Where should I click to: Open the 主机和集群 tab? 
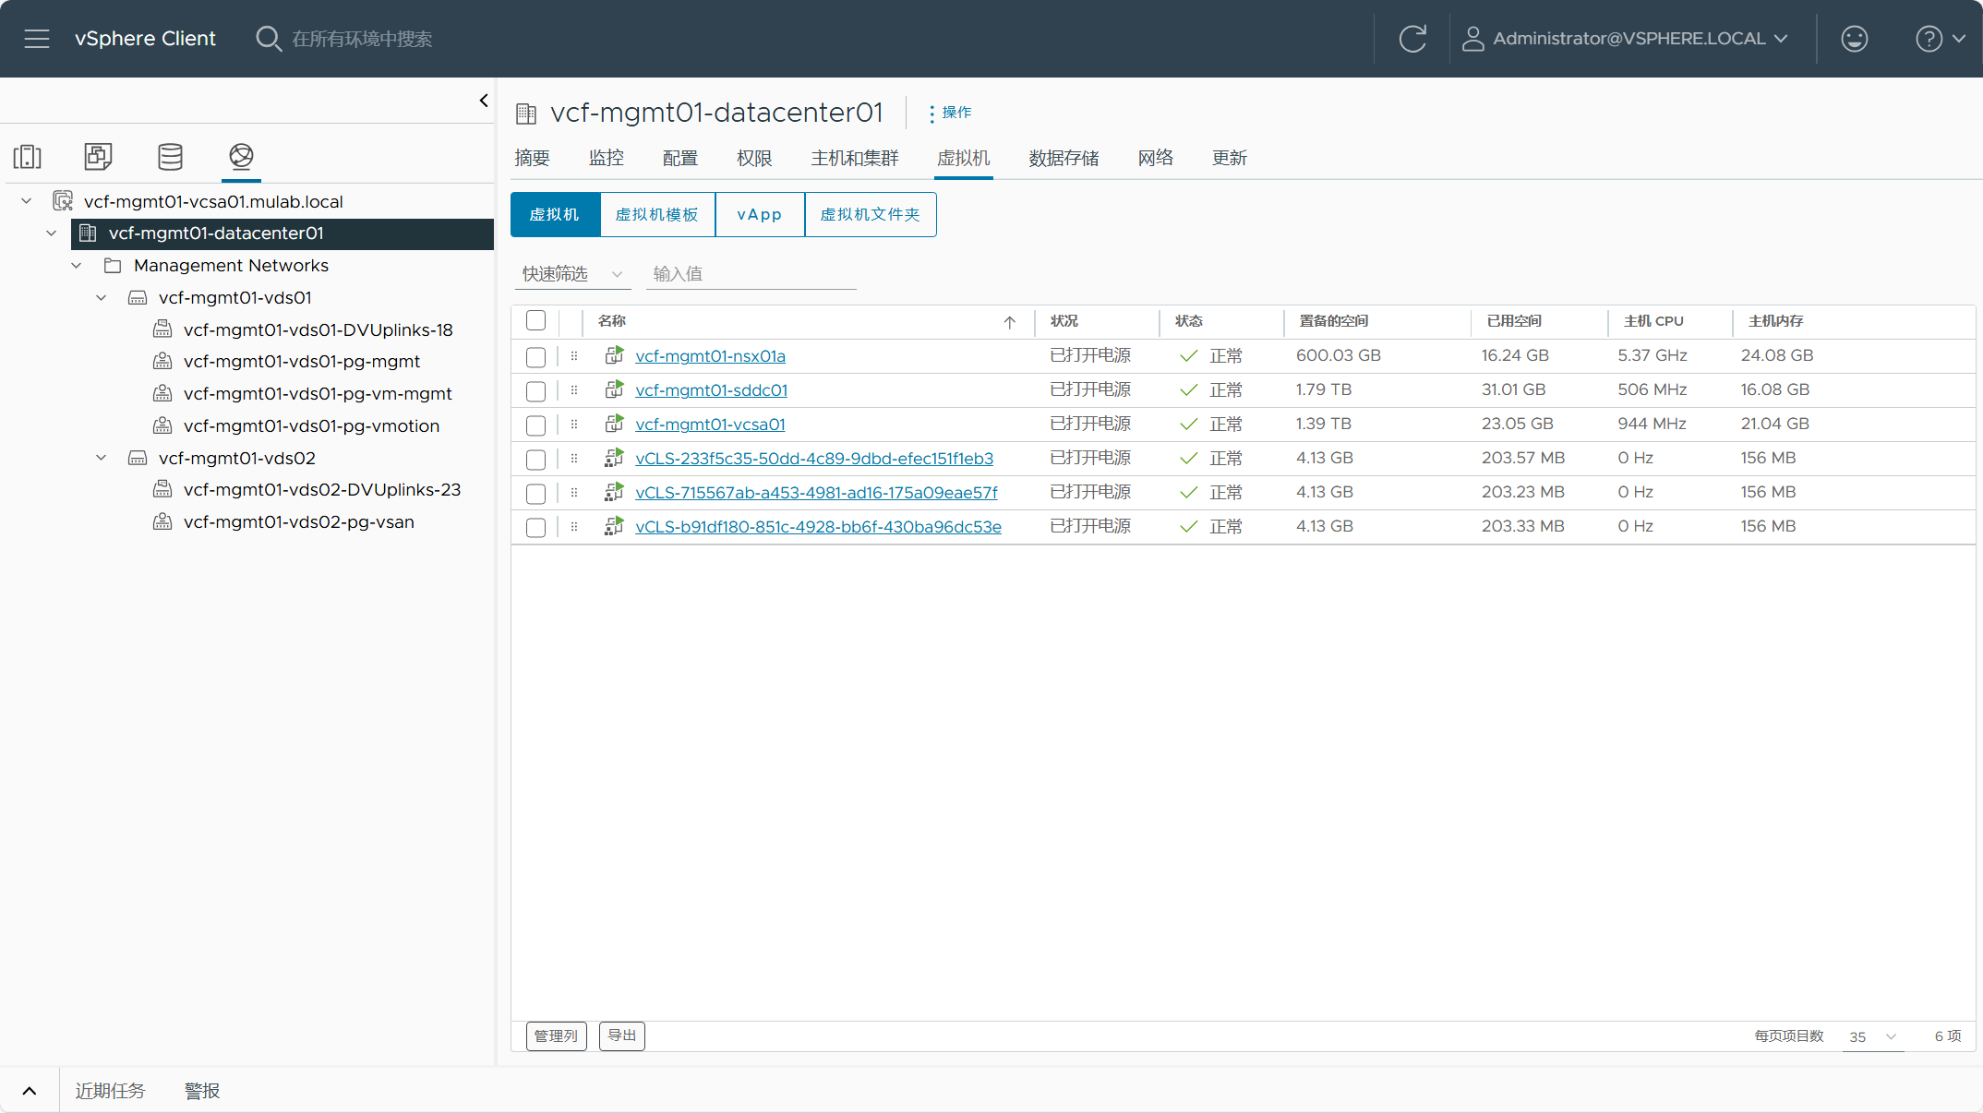tap(855, 158)
